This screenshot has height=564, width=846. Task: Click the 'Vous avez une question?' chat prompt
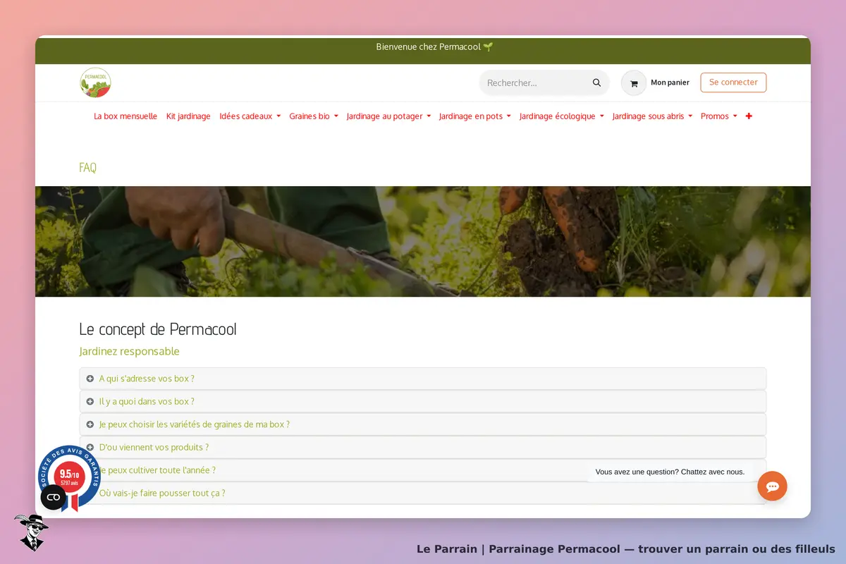[x=670, y=472]
